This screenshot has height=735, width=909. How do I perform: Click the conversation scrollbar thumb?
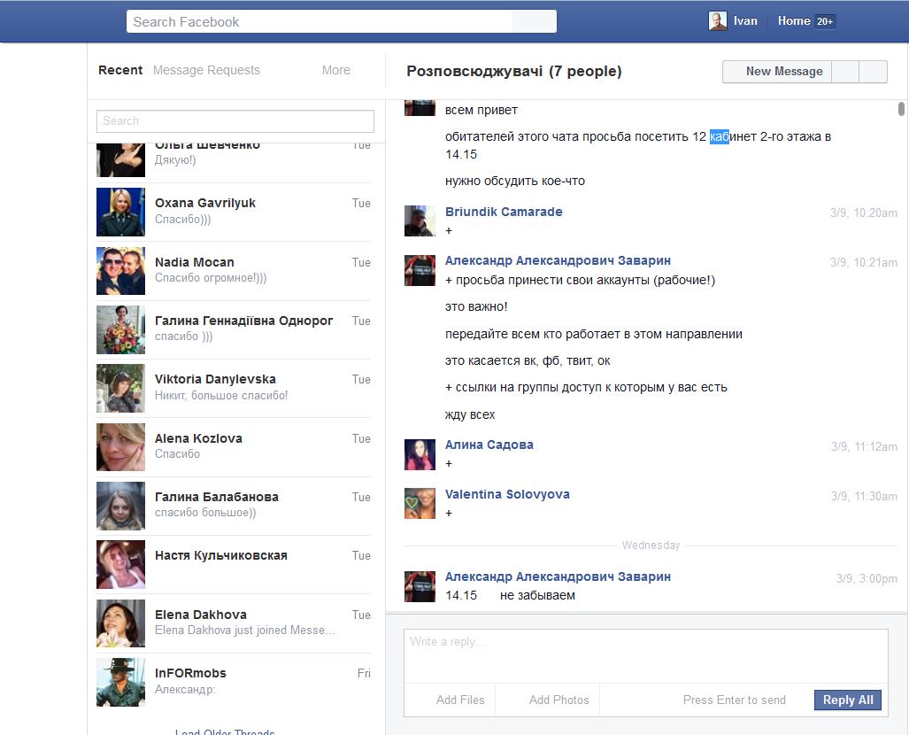pos(901,109)
